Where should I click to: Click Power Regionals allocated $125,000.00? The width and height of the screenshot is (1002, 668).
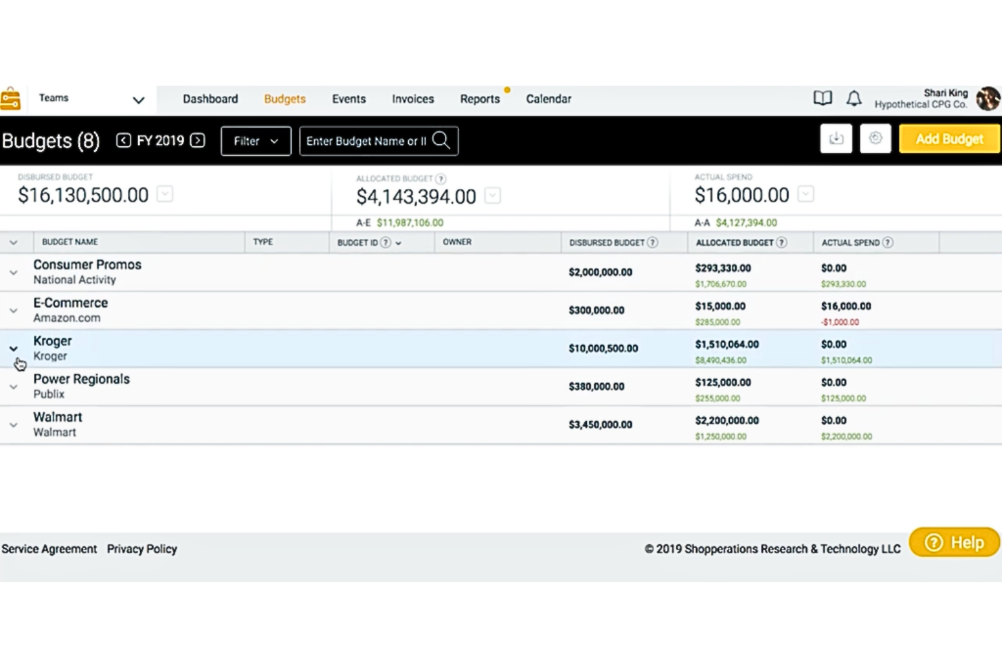pyautogui.click(x=723, y=382)
